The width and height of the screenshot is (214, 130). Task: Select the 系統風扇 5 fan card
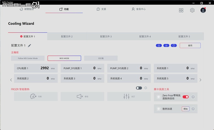[x=176, y=78]
